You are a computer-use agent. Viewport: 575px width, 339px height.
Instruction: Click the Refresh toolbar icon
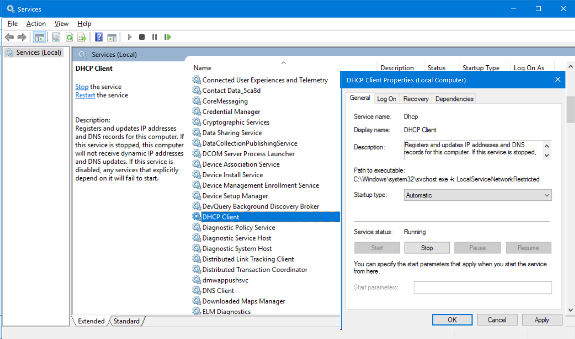click(x=69, y=37)
